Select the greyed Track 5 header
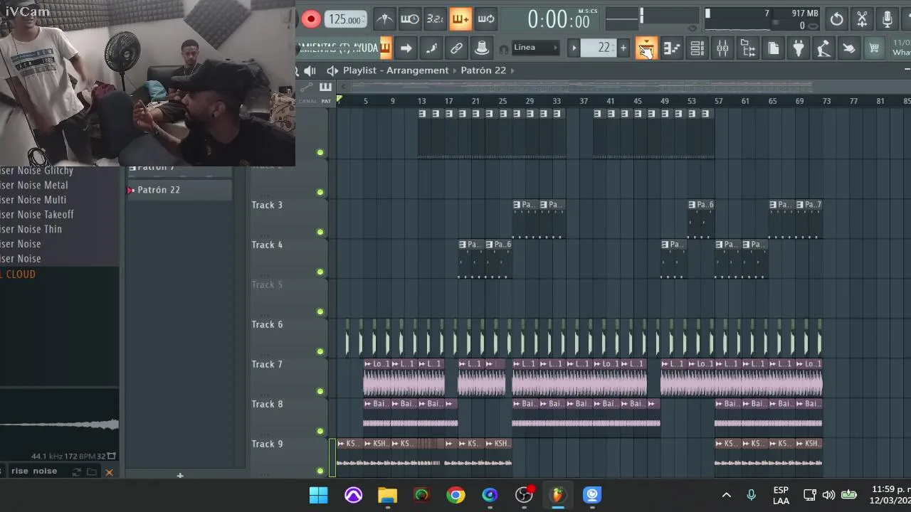The image size is (911, 512). (267, 284)
